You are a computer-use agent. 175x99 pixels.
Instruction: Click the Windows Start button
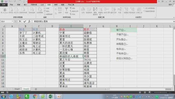pyautogui.click(x=3, y=97)
